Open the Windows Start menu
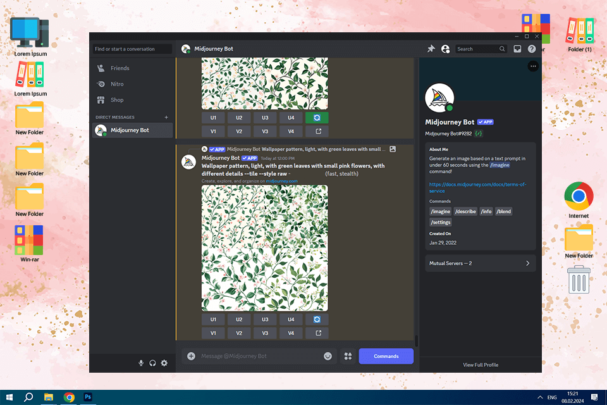This screenshot has height=405, width=607. click(9, 397)
